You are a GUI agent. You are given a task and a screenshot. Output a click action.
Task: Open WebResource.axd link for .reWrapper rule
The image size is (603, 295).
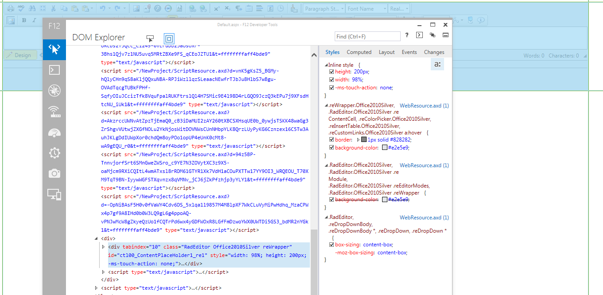click(x=424, y=106)
